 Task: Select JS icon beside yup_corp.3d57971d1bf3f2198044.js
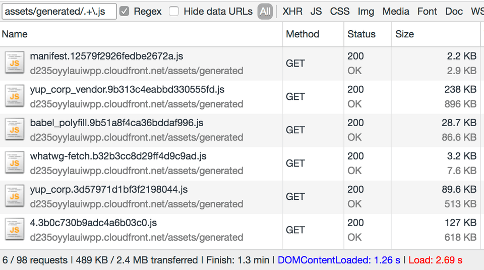[15, 196]
